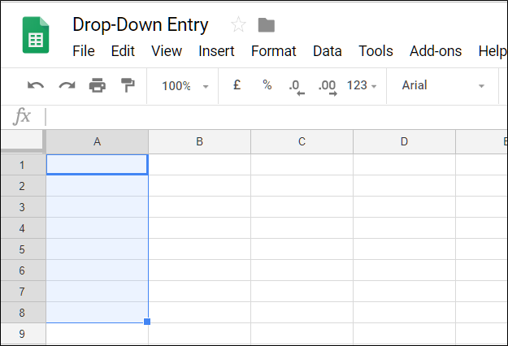Select the paint format roller icon
Viewport: 508px width, 346px height.
point(128,85)
